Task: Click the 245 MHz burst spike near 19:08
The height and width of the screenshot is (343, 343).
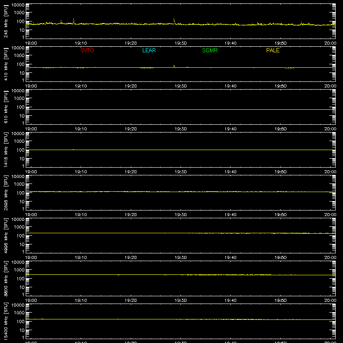Action: [73, 21]
